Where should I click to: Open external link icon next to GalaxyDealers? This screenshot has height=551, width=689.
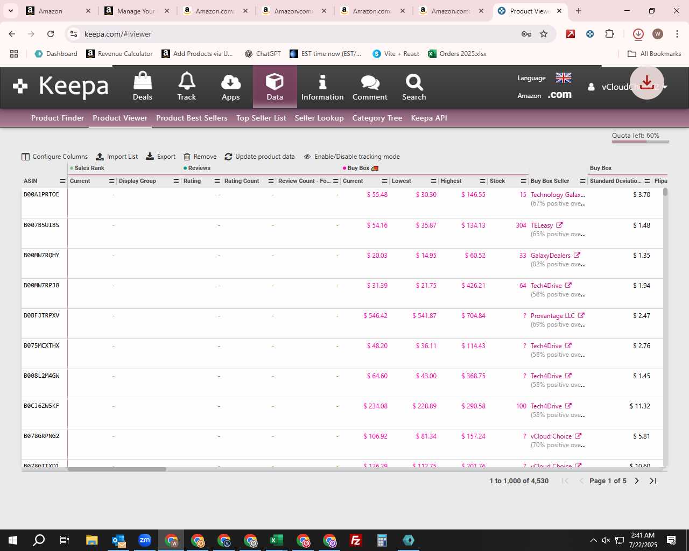click(577, 256)
